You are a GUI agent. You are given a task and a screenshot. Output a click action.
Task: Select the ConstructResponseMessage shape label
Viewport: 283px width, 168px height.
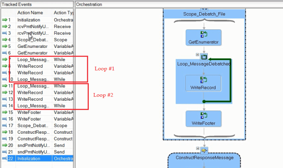coord(205,158)
